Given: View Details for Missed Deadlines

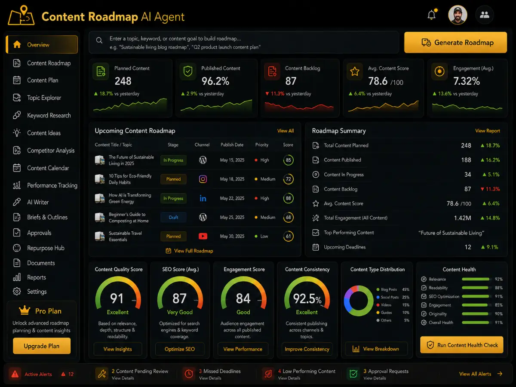Looking at the screenshot, I should [x=210, y=378].
